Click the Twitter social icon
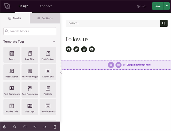 [76, 49]
